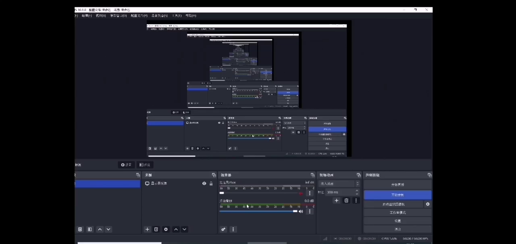
Task: Add a new source with plus icon
Action: 147,229
